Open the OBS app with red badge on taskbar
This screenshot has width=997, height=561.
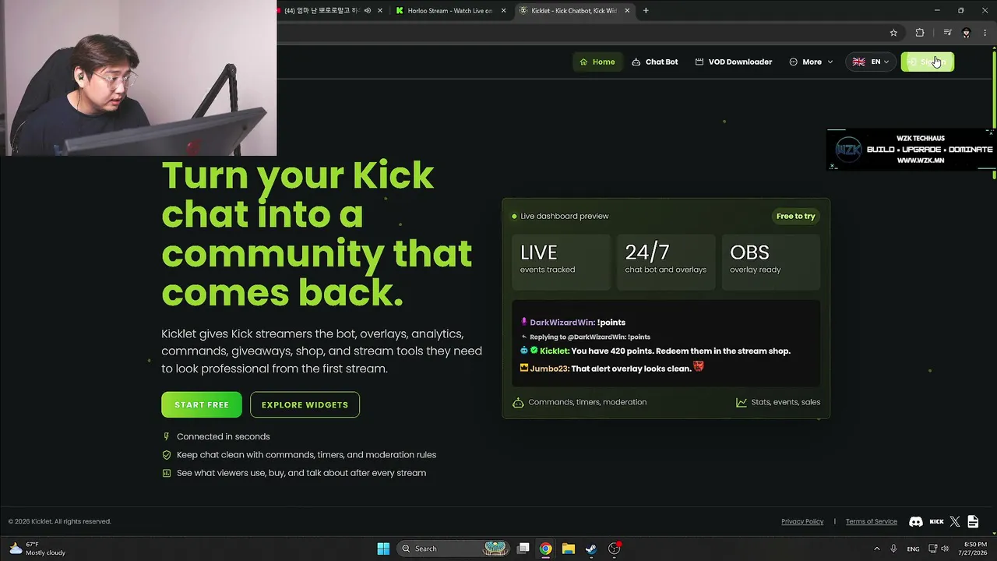pos(615,549)
